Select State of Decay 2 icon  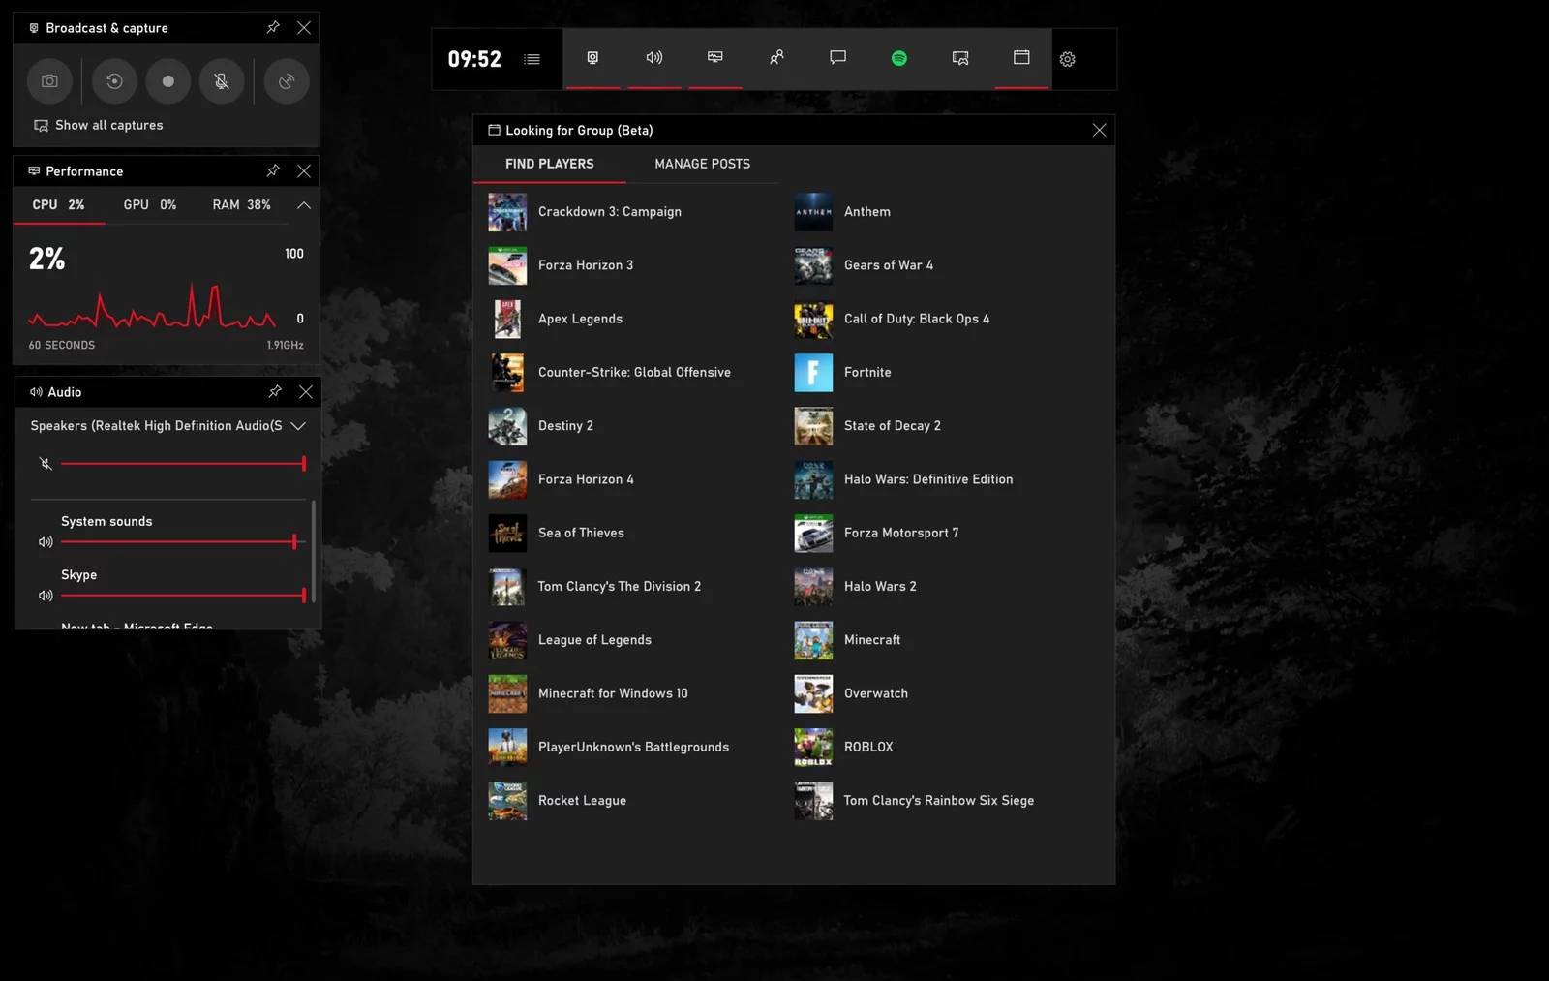pos(813,426)
